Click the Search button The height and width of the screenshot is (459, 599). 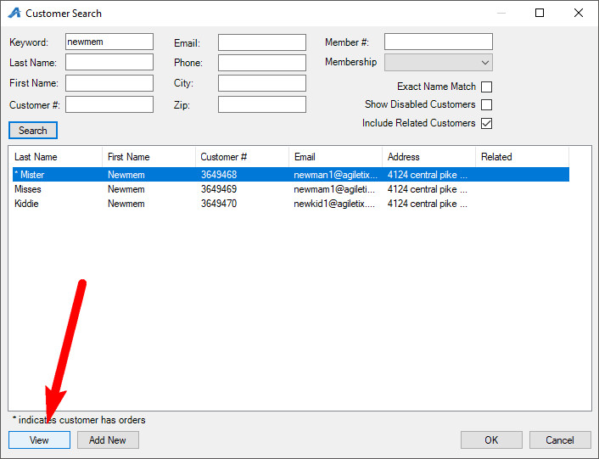tap(33, 130)
